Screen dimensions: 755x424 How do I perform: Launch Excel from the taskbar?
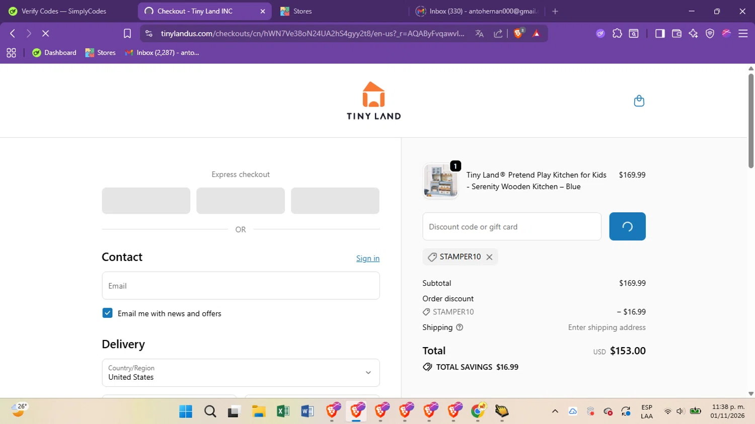(283, 411)
